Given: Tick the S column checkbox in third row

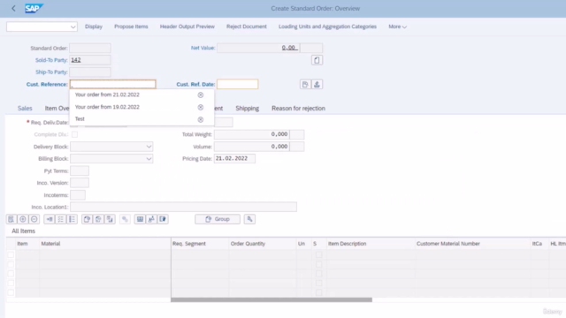Looking at the screenshot, I should [318, 274].
